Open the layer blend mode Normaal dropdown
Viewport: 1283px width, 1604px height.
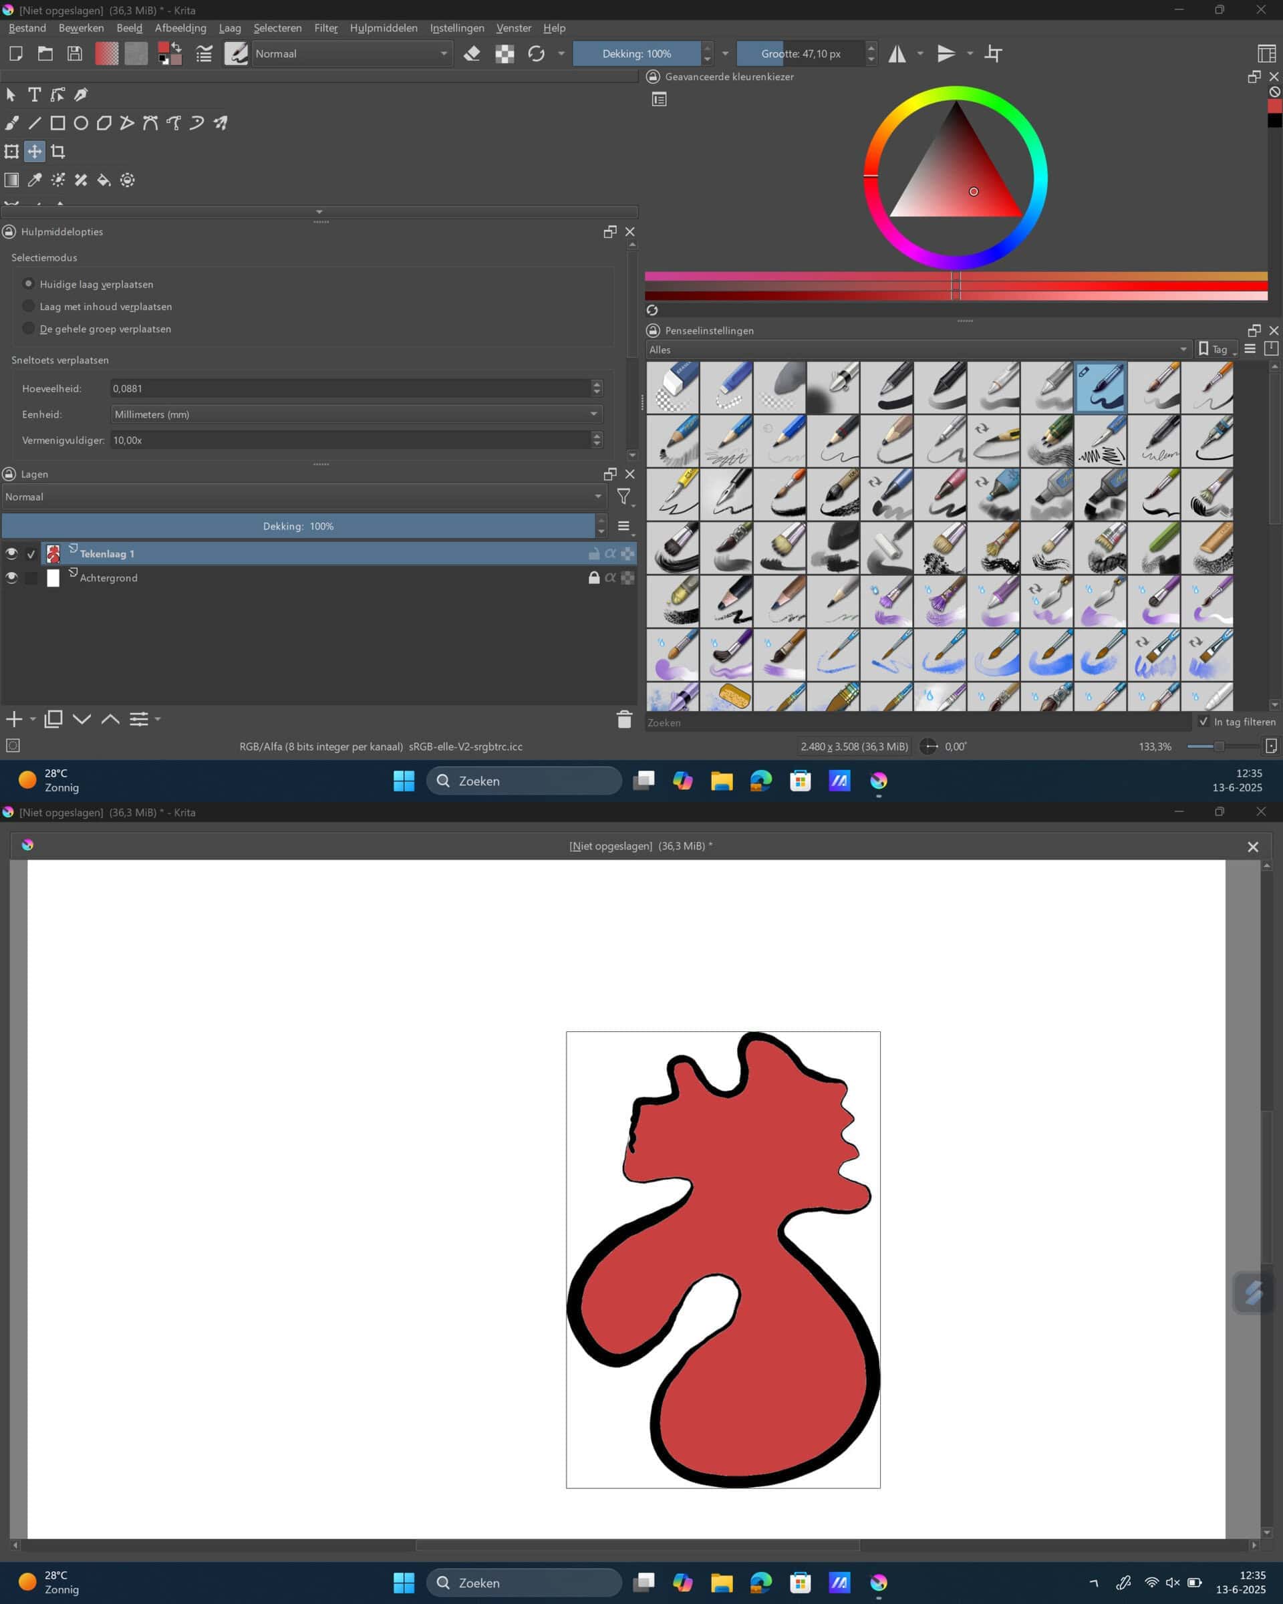tap(303, 497)
